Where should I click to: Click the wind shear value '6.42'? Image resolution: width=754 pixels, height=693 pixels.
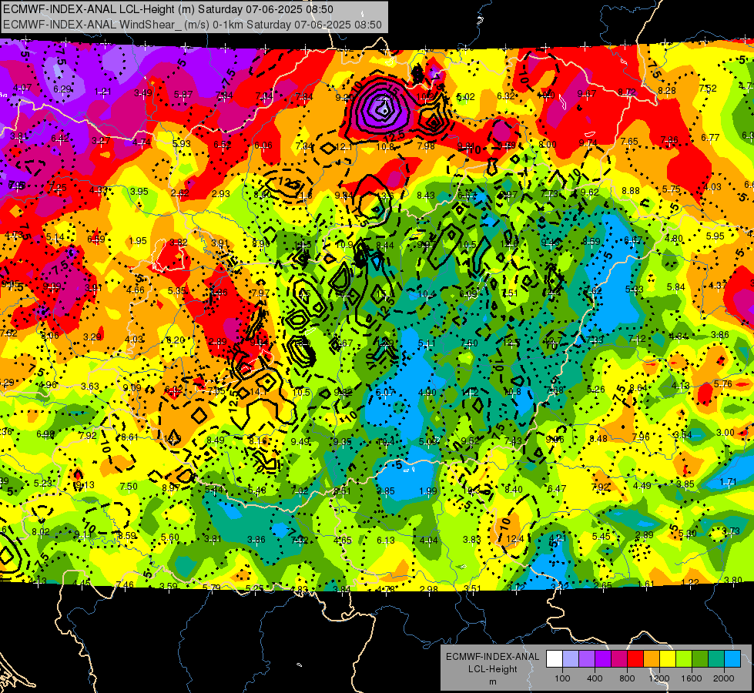point(60,139)
